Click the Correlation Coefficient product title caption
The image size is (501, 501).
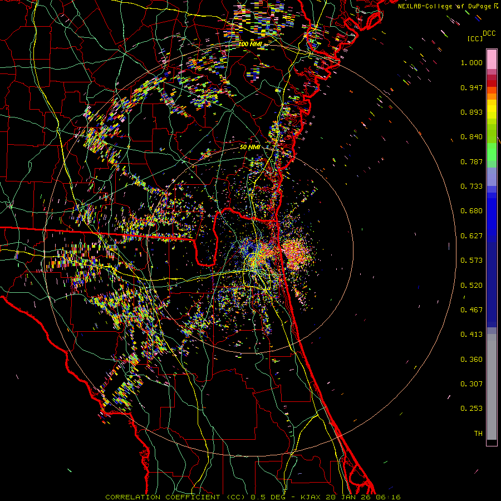point(253,497)
